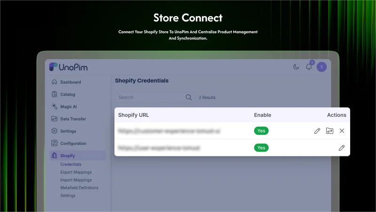376x212 pixels.
Task: Go to Credentials submenu
Action: point(71,164)
